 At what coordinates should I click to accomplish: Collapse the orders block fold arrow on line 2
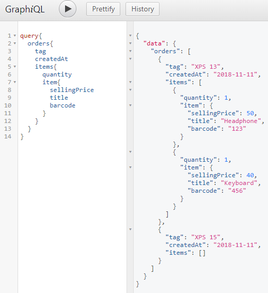[15, 43]
